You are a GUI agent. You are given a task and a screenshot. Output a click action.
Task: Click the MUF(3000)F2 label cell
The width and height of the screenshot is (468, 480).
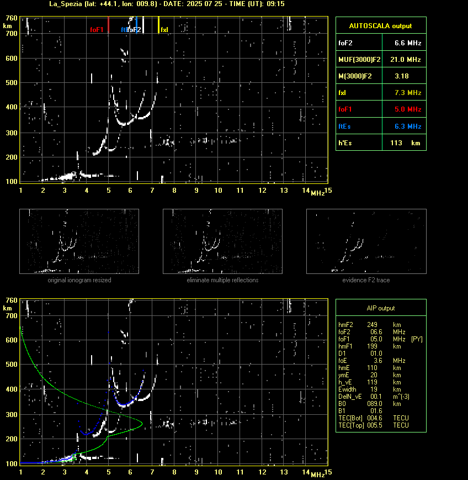359,60
